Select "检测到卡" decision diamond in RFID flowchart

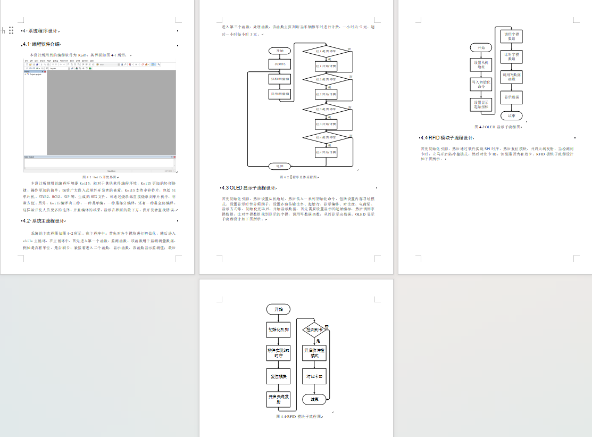coord(314,330)
